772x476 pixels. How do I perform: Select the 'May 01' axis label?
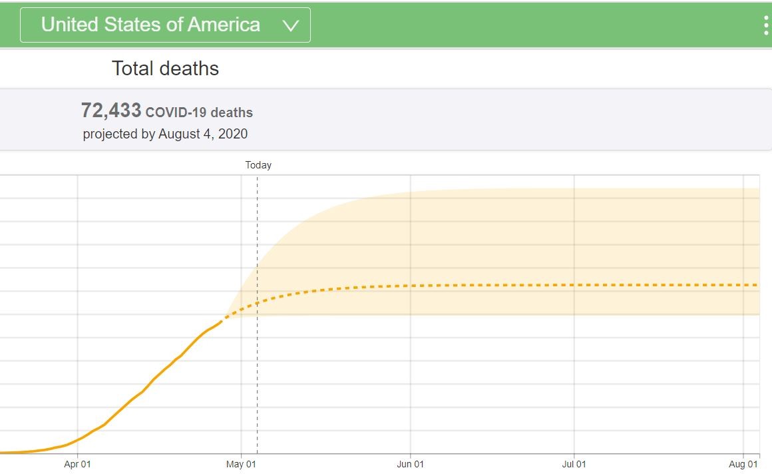pos(241,464)
